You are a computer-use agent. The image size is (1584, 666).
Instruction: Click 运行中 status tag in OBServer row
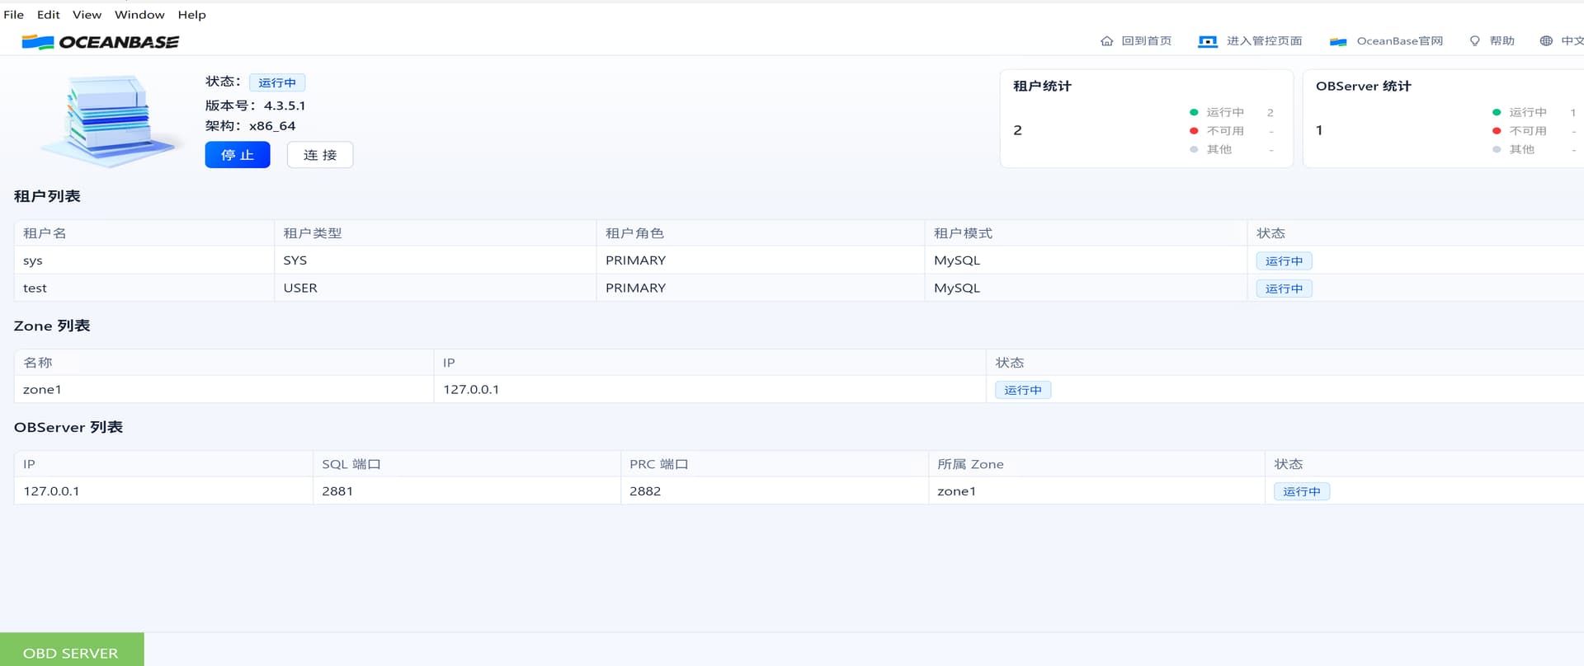tap(1302, 491)
